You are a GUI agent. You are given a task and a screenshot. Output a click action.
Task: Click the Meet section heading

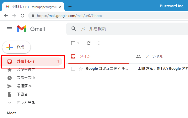coord(11,113)
